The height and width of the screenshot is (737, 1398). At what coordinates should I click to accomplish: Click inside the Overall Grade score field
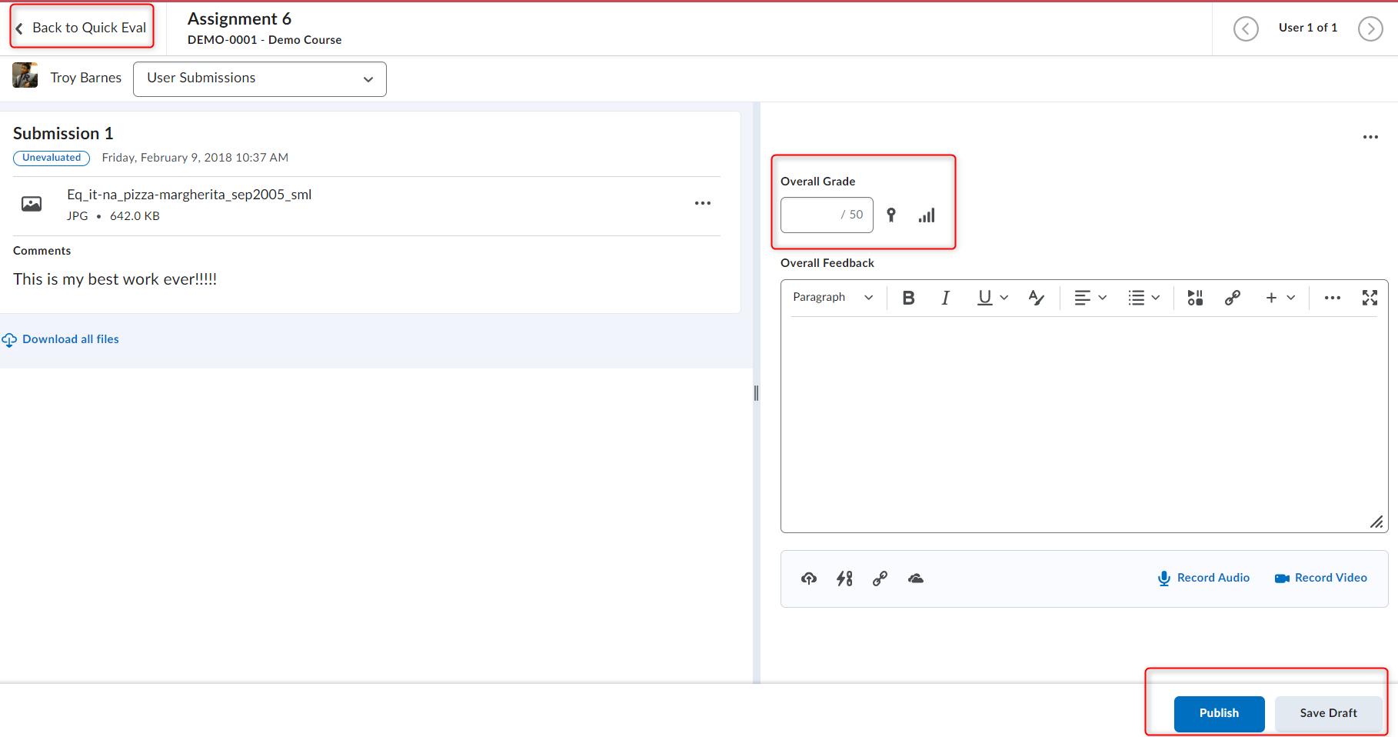pos(815,215)
